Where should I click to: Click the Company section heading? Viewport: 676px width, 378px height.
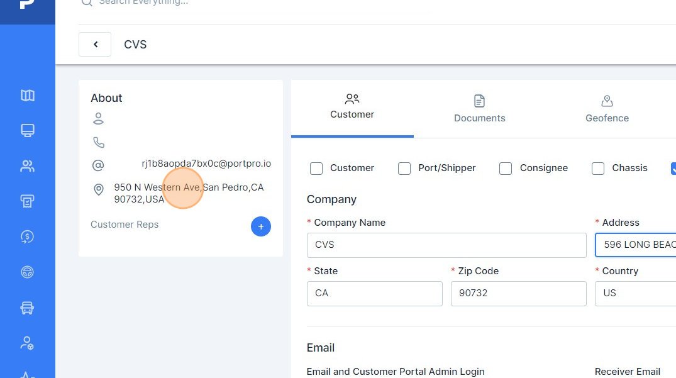[331, 199]
